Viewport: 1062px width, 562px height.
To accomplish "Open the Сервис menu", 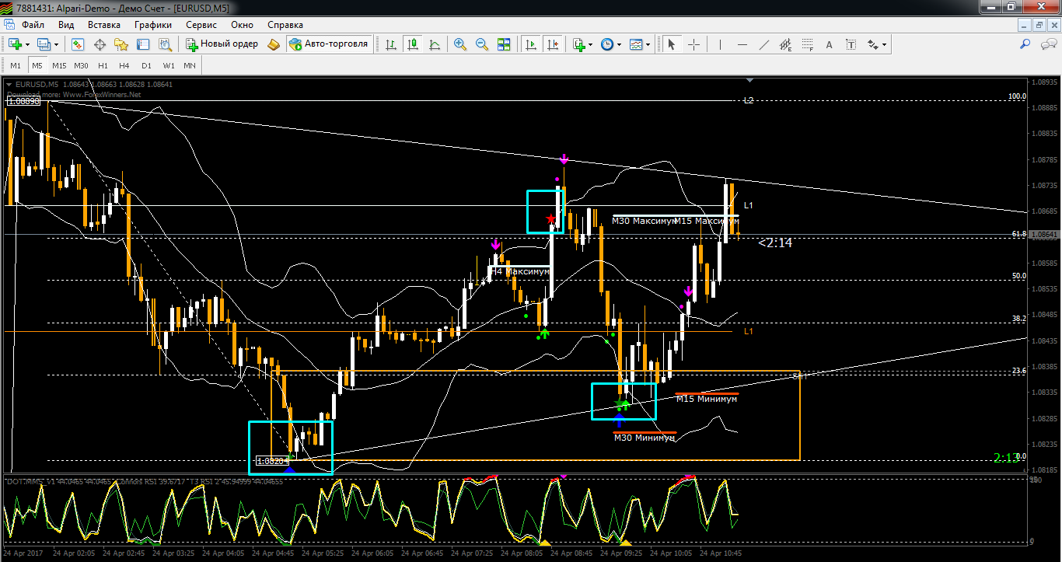I will [x=201, y=25].
